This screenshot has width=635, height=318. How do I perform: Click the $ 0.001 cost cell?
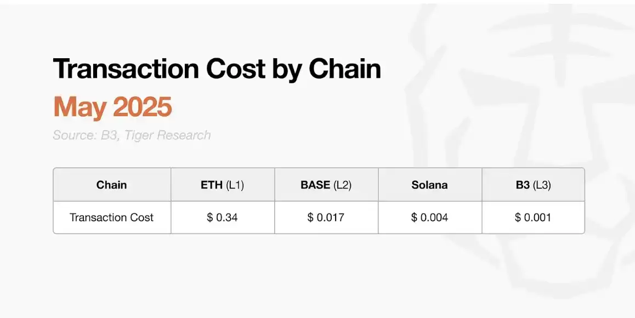pos(532,217)
